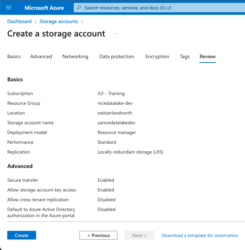Click the Create a storage account title
Viewport: 245px width, 250px height.
pos(56,34)
